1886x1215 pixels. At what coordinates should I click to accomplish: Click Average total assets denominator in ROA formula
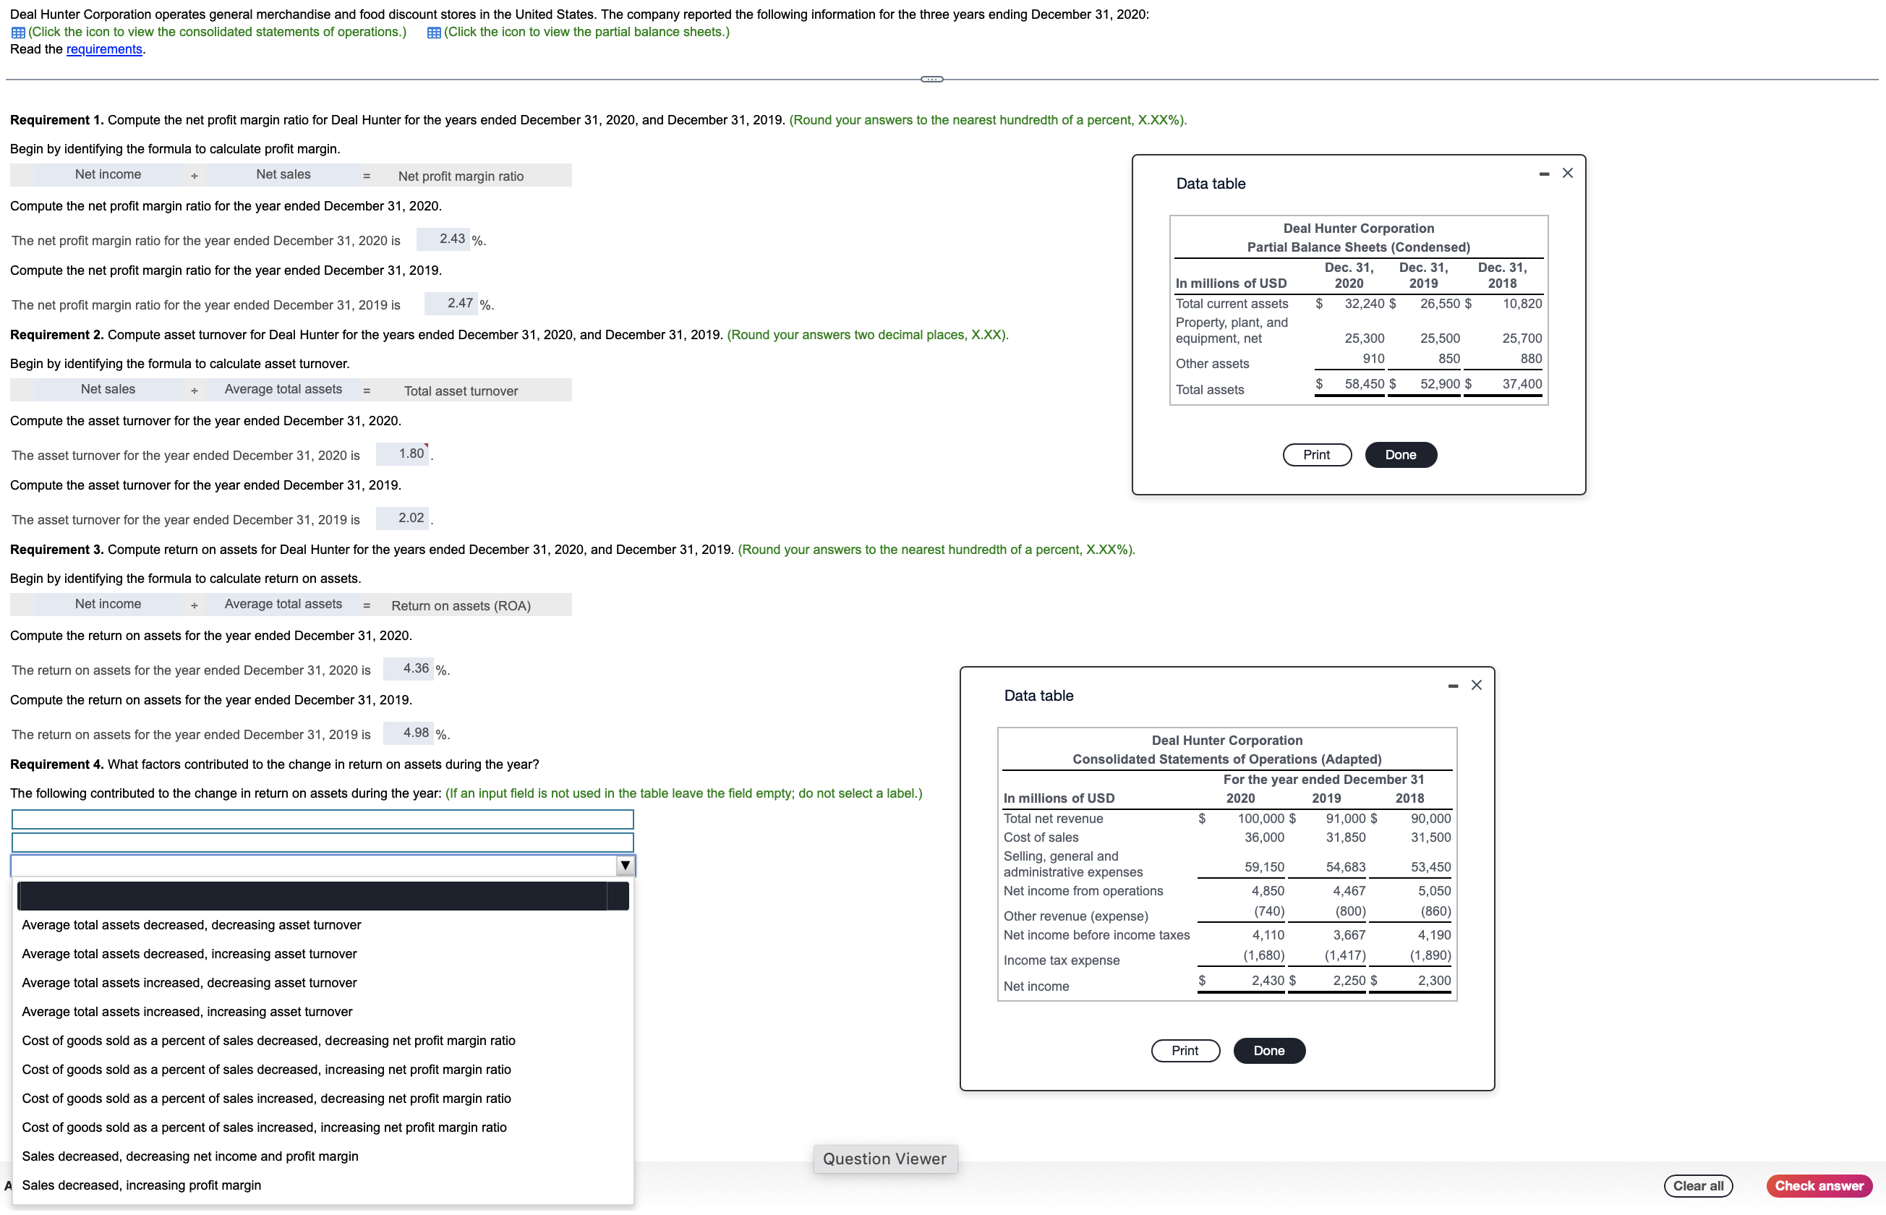[x=283, y=604]
